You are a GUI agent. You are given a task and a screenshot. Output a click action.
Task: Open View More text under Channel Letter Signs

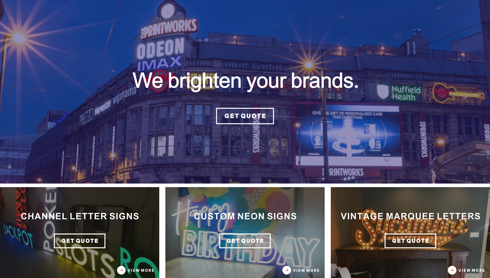141,270
